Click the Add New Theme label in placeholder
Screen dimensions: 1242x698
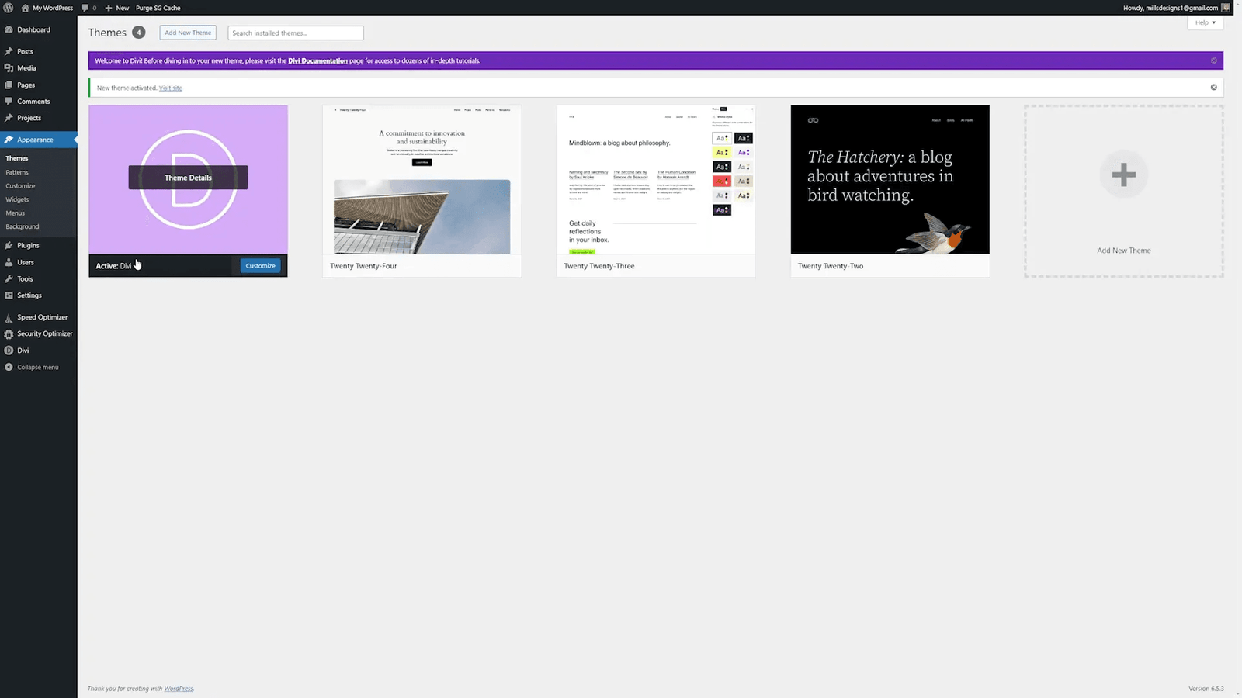point(1124,251)
